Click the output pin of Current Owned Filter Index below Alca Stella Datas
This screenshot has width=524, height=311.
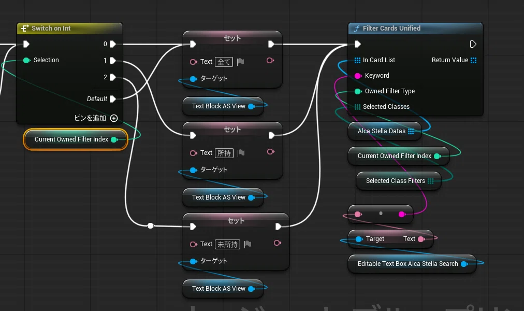437,156
